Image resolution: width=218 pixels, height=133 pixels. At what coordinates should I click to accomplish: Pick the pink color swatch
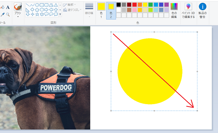click(x=134, y=10)
